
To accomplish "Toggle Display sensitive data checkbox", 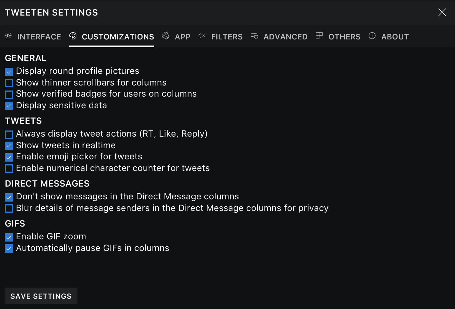I will [x=9, y=106].
